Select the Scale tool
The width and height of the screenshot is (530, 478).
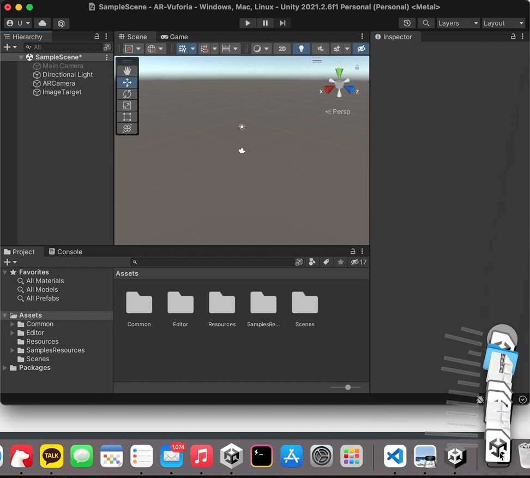127,105
